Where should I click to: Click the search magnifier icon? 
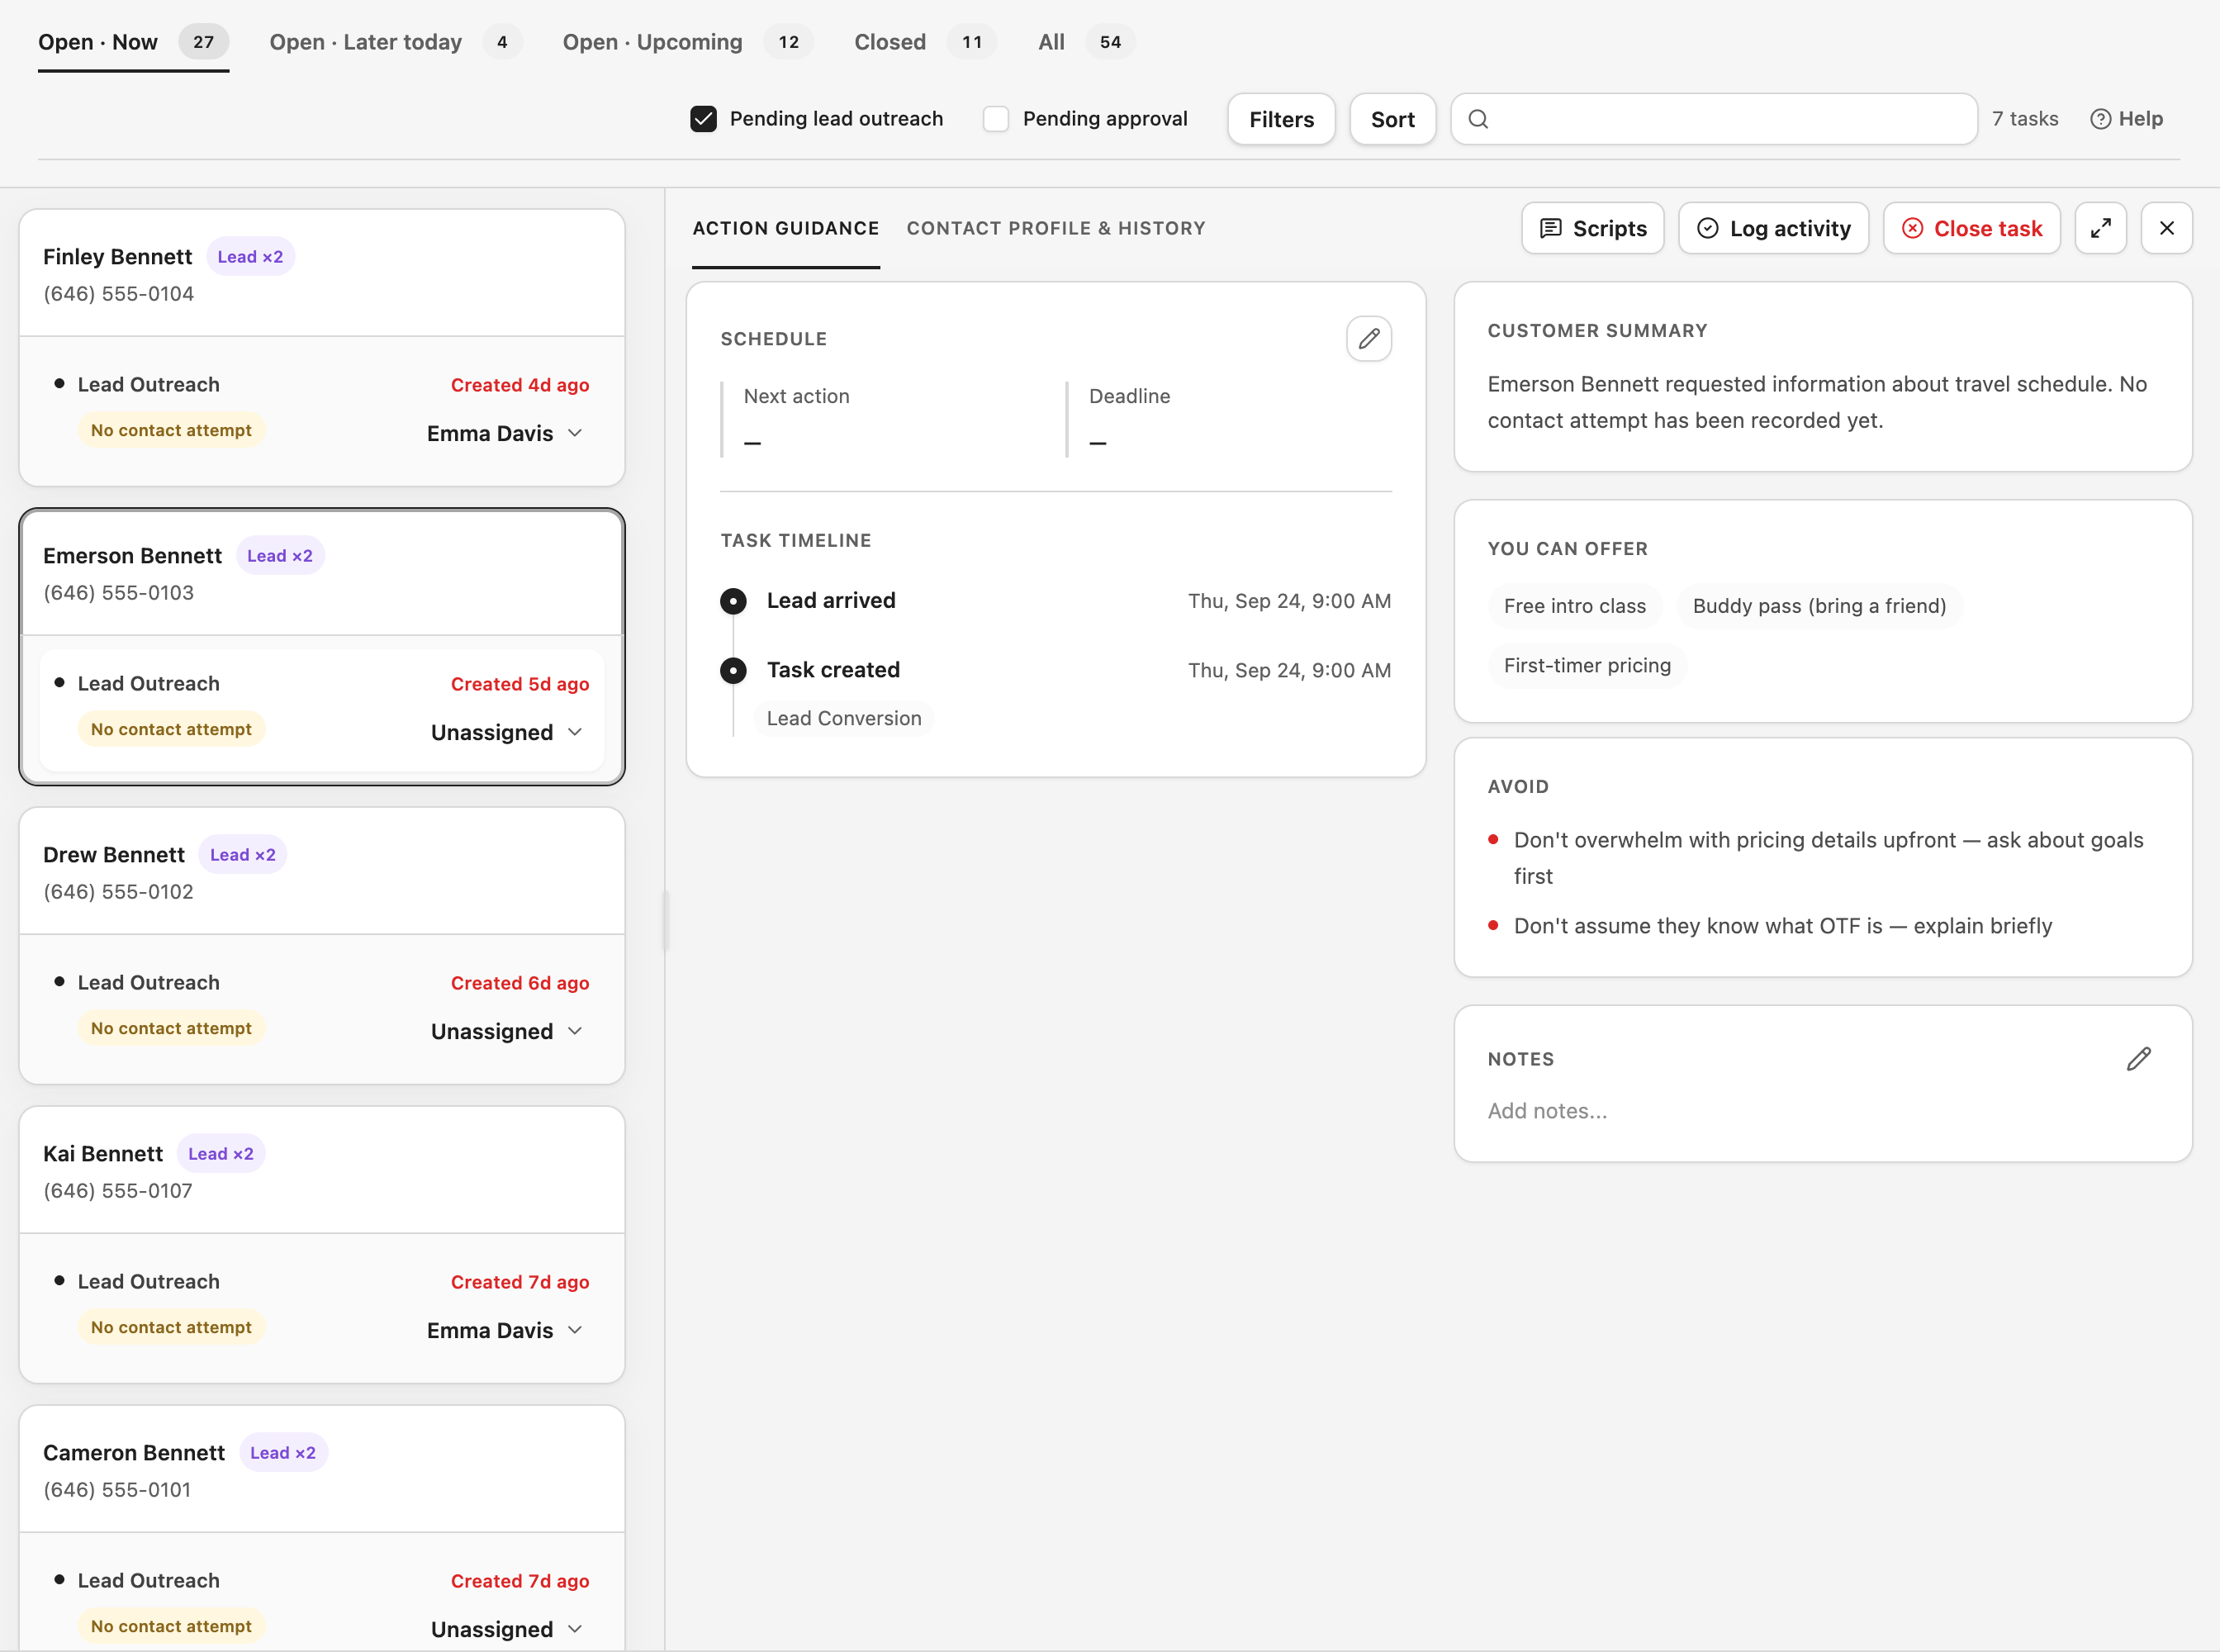tap(1478, 119)
